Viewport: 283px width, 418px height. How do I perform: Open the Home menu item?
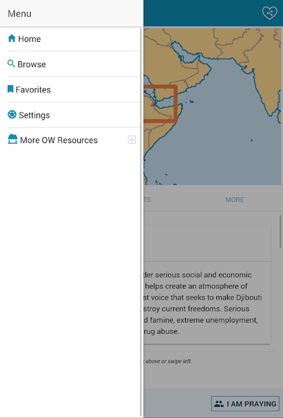coord(29,39)
